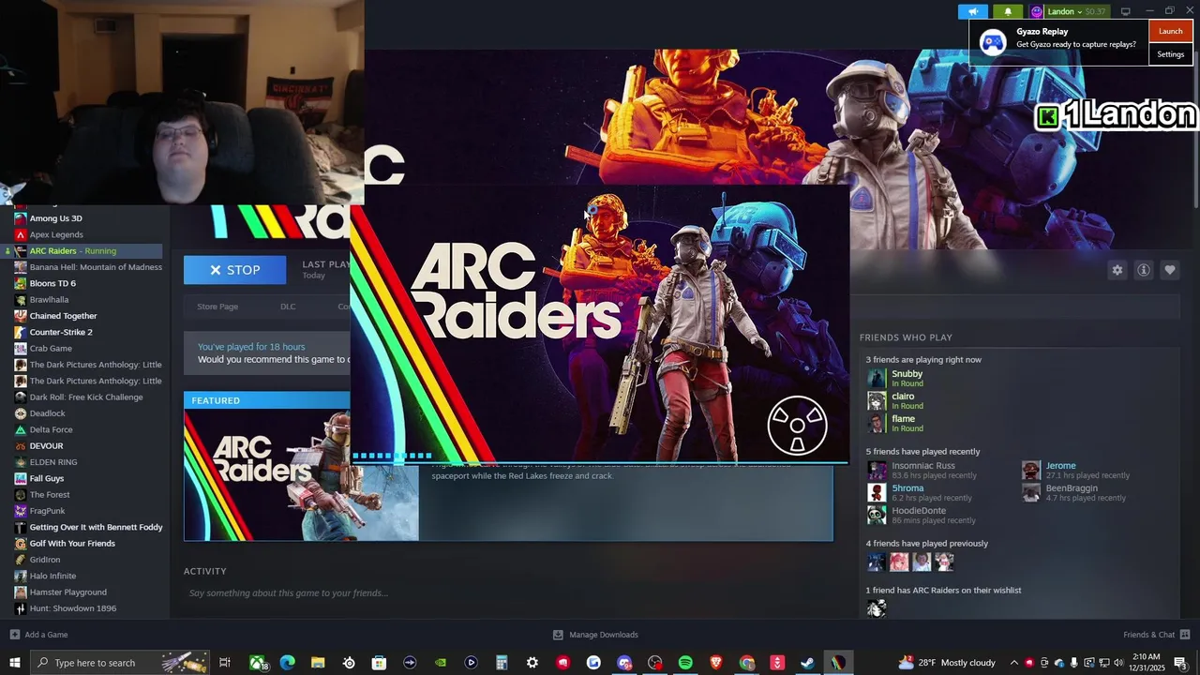This screenshot has width=1200, height=675.
Task: Click the 'You've played for 18 hours' text
Action: [251, 347]
